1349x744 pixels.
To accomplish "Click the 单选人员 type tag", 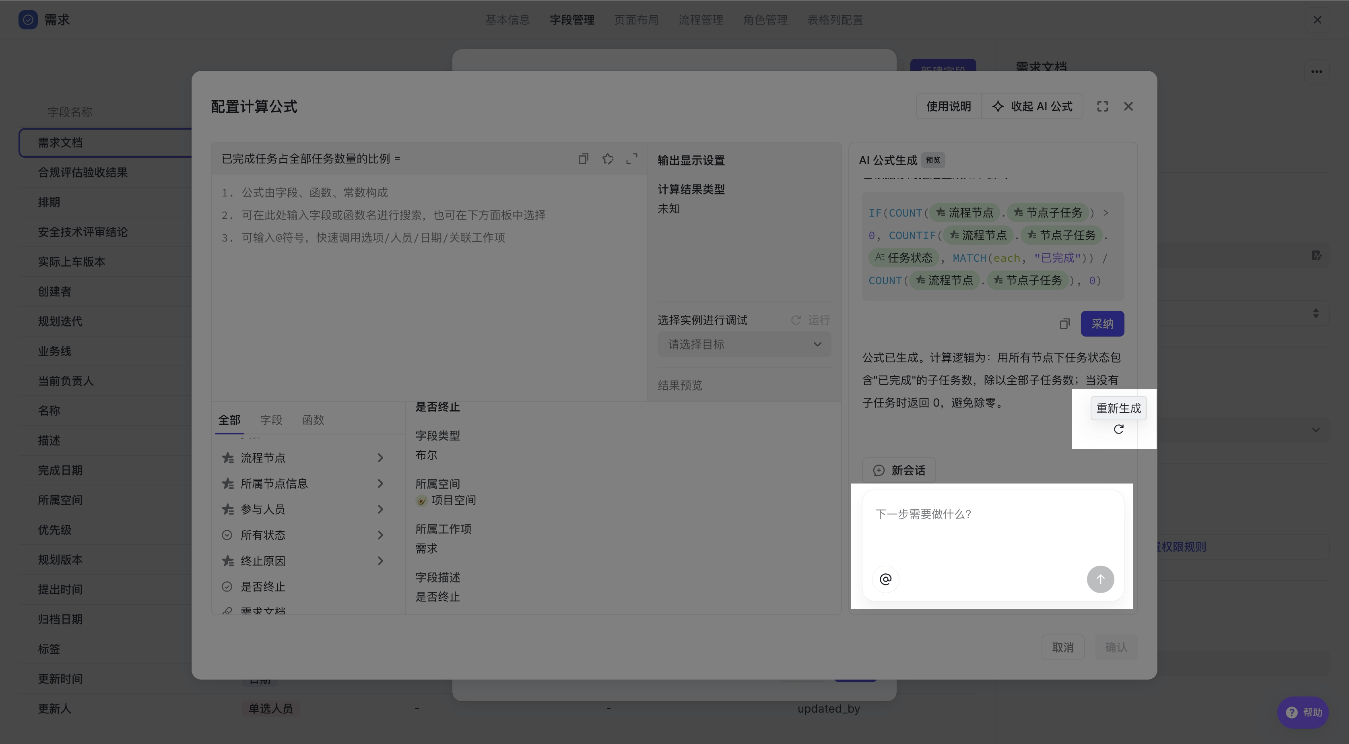I will 271,709.
